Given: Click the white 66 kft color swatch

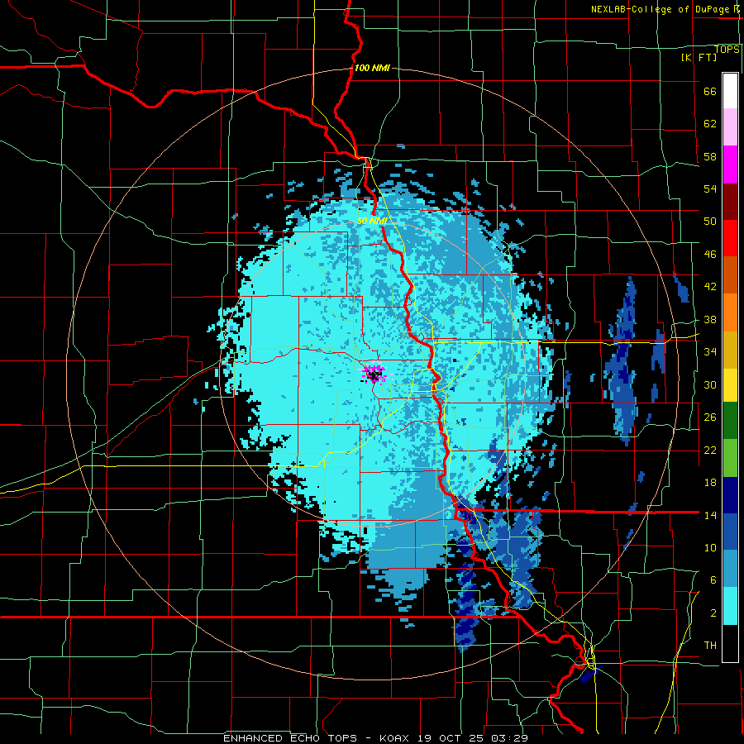Looking at the screenshot, I should coord(730,91).
